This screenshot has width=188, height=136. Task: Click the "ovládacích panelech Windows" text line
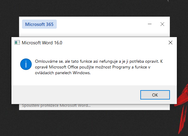(x=63, y=73)
